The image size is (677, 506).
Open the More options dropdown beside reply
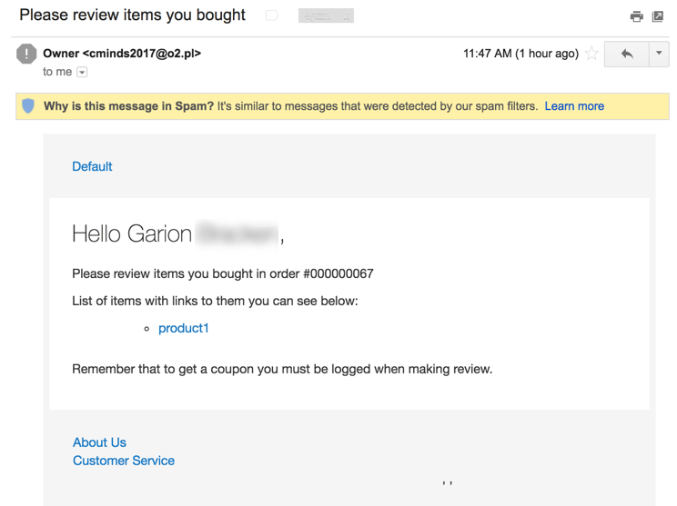[x=659, y=54]
